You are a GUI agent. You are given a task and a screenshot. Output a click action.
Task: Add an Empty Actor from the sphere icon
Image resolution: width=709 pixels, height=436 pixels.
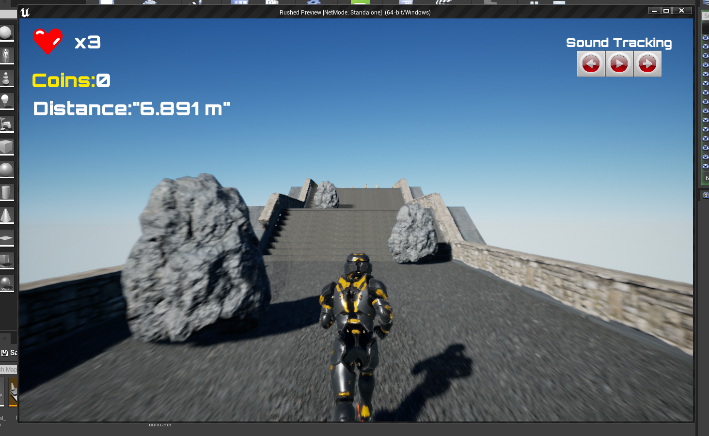point(6,33)
